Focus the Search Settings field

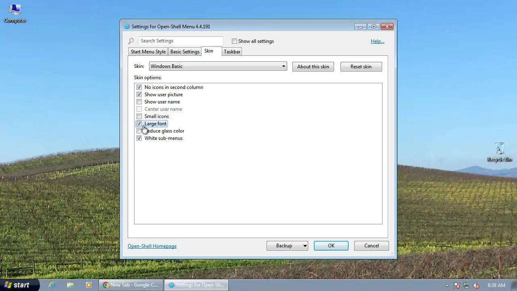(x=181, y=41)
